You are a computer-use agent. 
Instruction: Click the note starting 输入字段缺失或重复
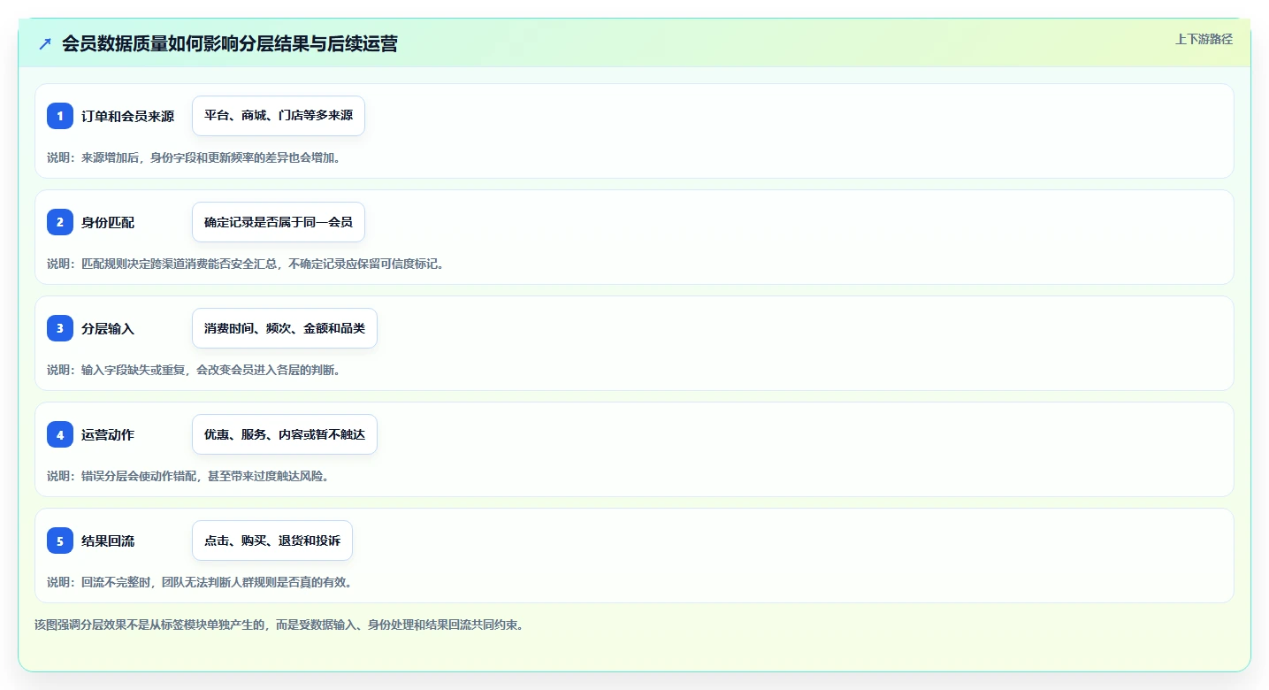(x=194, y=370)
